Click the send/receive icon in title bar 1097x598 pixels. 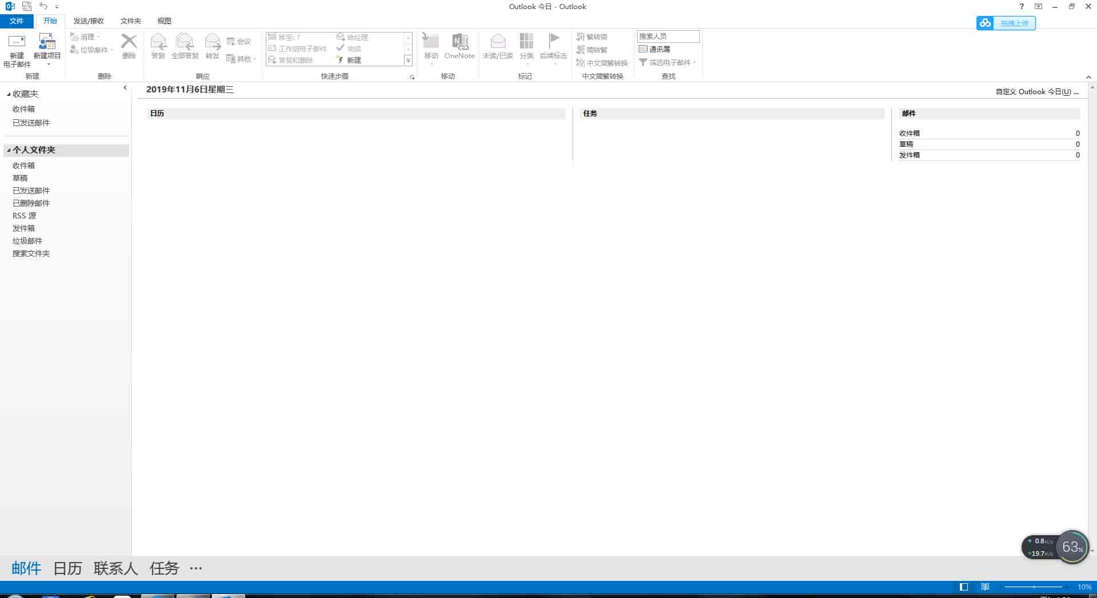pyautogui.click(x=27, y=6)
